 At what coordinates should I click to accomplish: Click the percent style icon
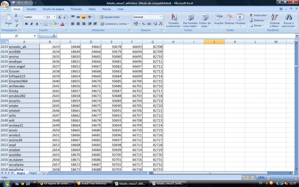click(143, 24)
